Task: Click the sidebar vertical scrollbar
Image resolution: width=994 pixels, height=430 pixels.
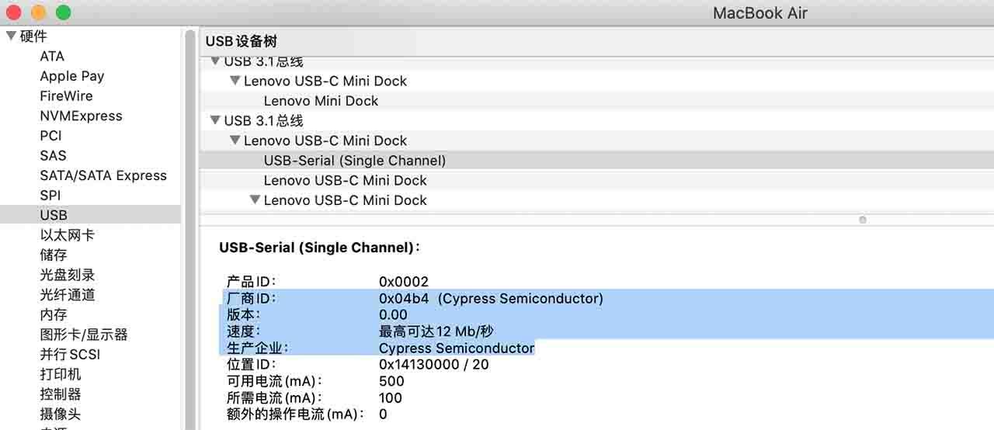Action: pyautogui.click(x=189, y=233)
